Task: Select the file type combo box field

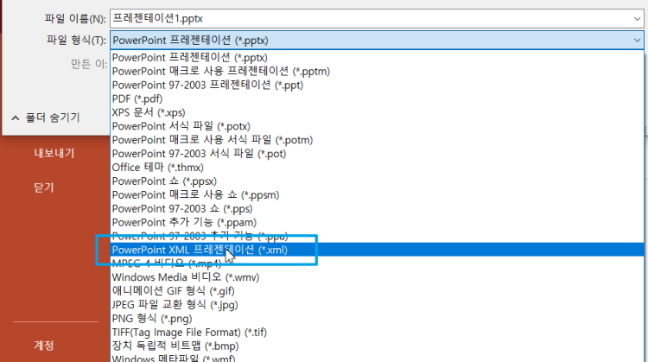Action: [377, 41]
